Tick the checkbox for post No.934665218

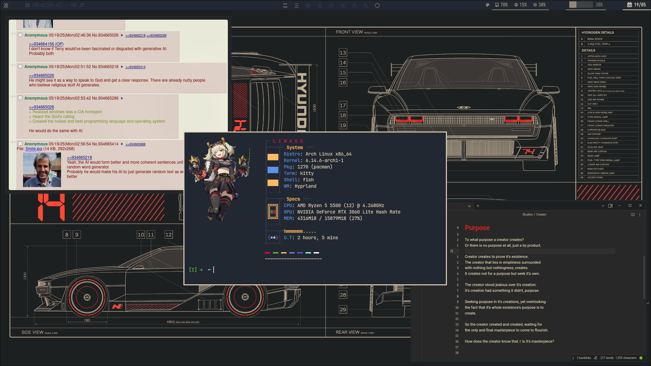(x=20, y=66)
